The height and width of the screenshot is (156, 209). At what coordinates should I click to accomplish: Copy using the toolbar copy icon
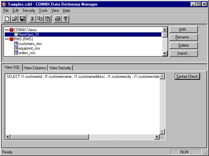pos(40,19)
